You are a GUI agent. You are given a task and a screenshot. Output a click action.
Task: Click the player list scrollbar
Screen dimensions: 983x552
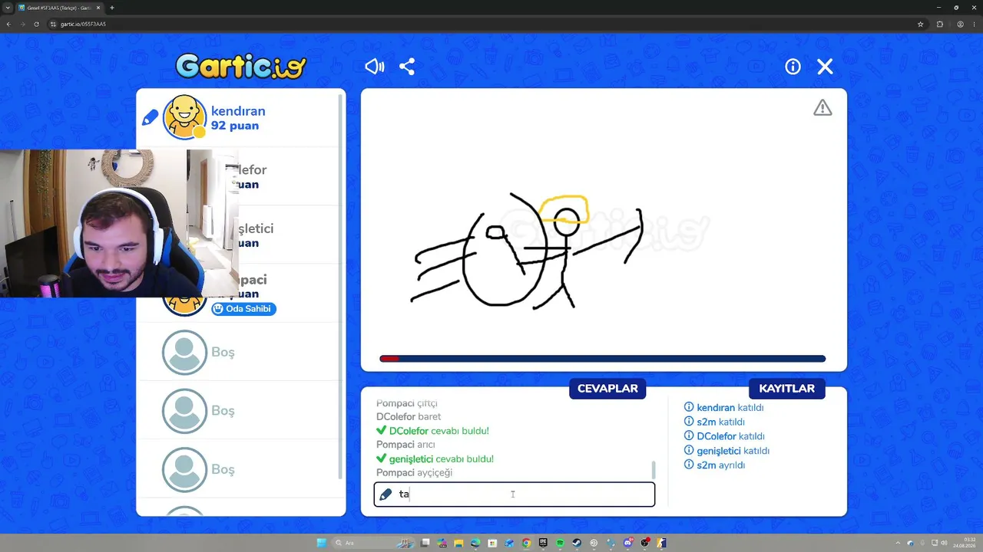click(x=342, y=287)
